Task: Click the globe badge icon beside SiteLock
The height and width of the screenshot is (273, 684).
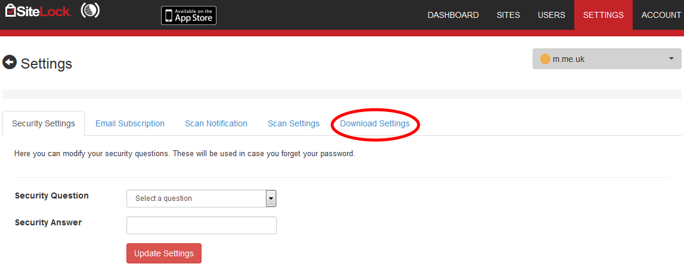Action: [x=90, y=10]
